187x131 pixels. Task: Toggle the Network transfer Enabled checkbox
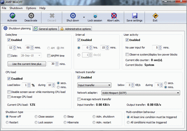(79, 77)
